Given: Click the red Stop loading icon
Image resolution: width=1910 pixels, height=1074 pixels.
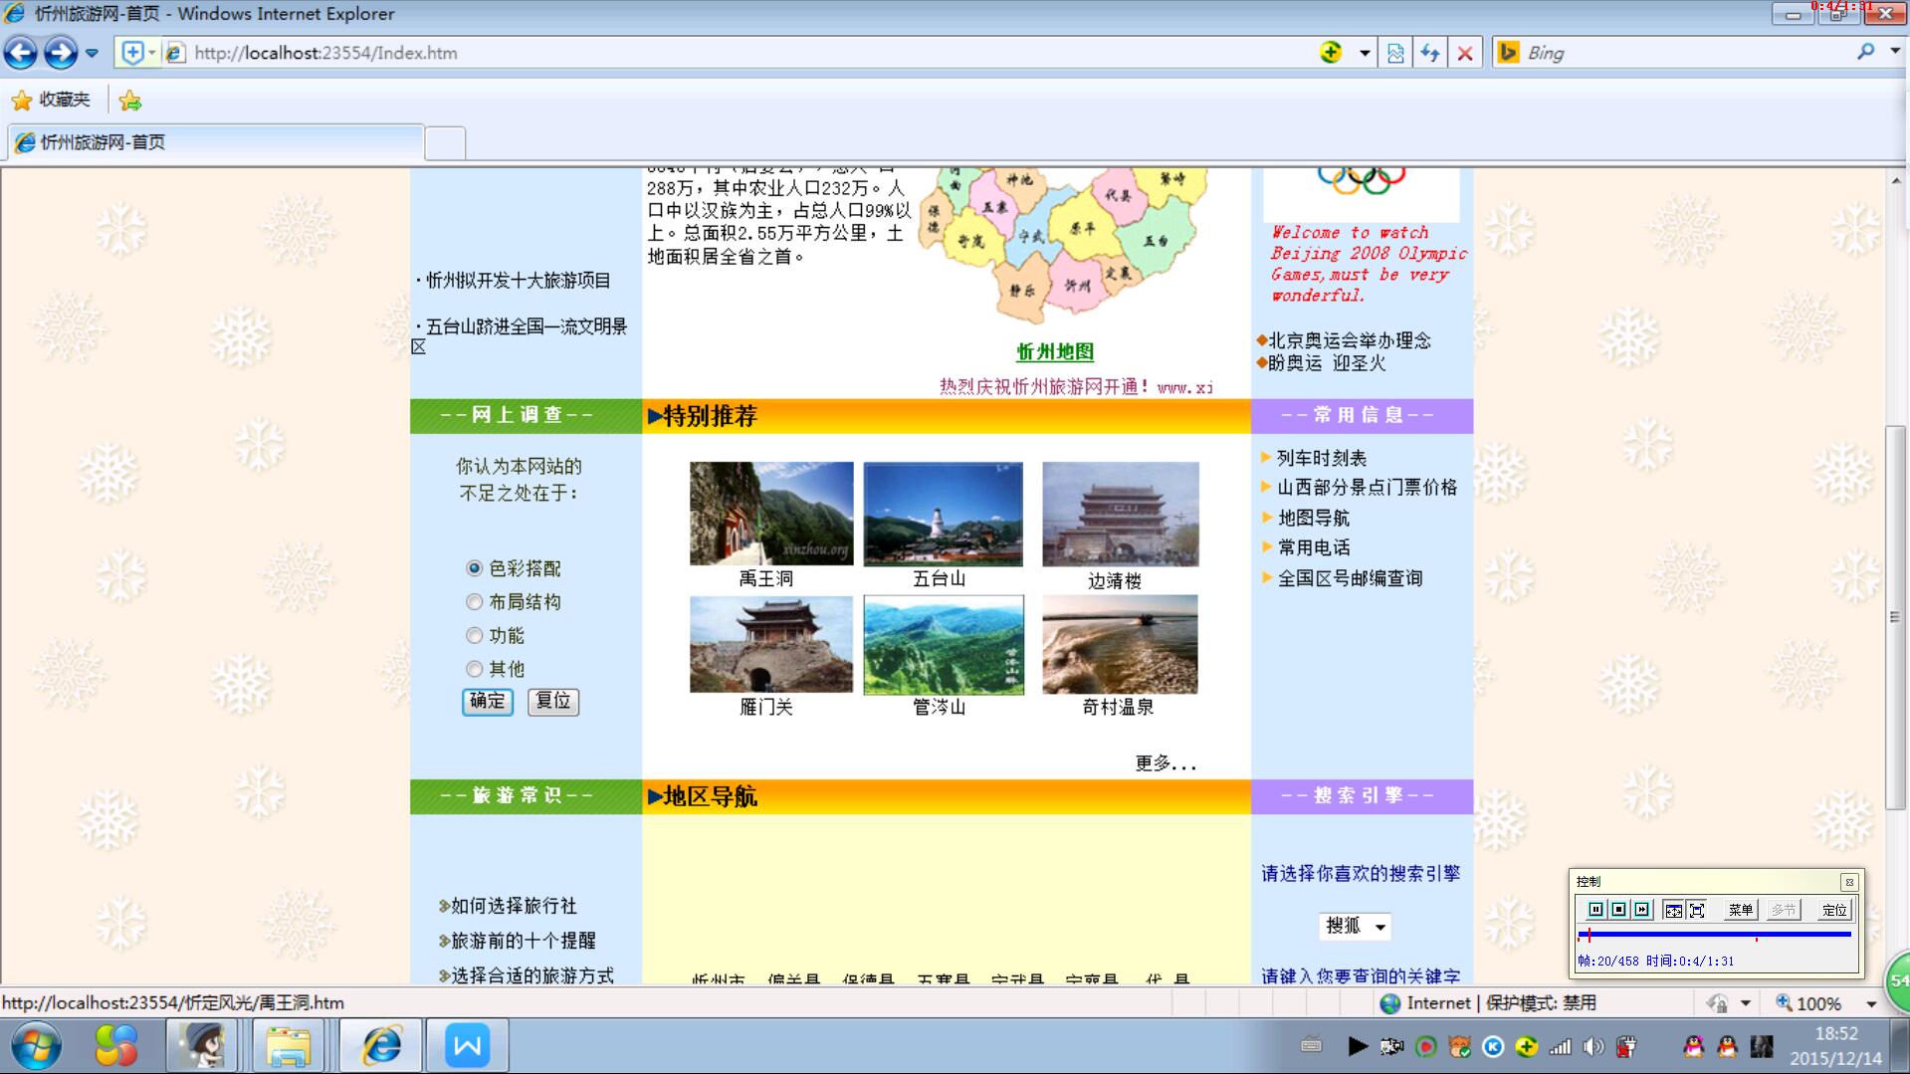Looking at the screenshot, I should (1465, 54).
